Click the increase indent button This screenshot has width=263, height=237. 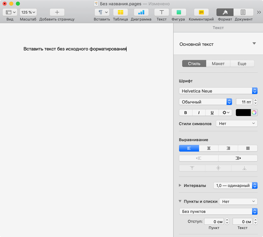coord(238,158)
